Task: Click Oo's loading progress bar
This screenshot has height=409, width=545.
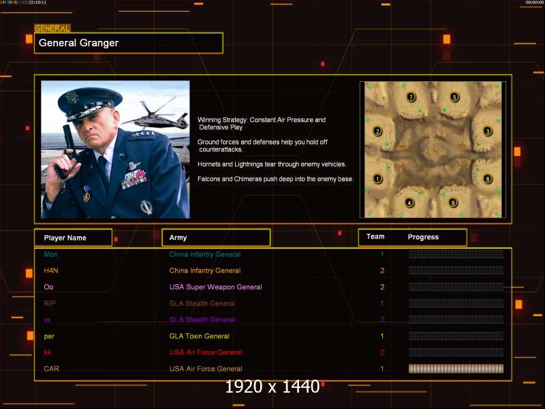Action: [456, 287]
